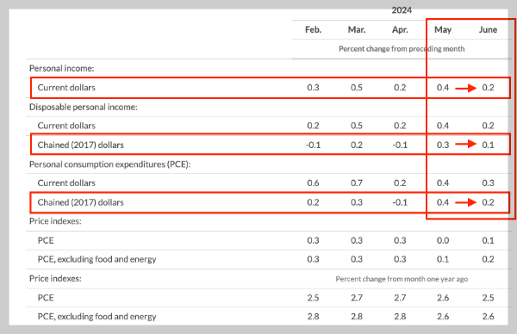
Task: Select the May column header
Action: (x=443, y=29)
